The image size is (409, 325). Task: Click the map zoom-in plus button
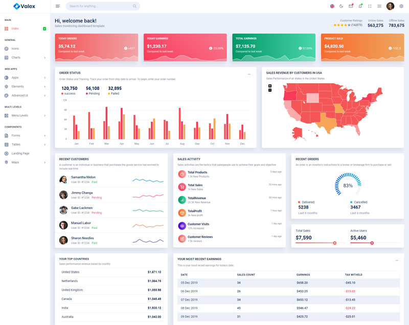point(270,85)
